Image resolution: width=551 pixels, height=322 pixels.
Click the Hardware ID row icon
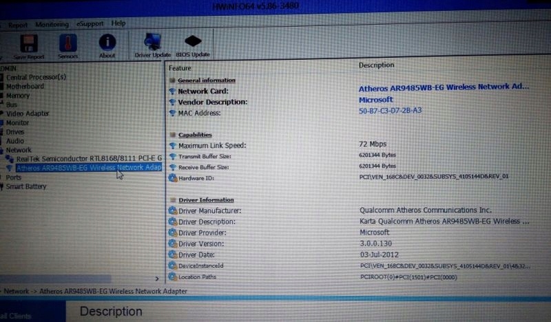point(173,178)
